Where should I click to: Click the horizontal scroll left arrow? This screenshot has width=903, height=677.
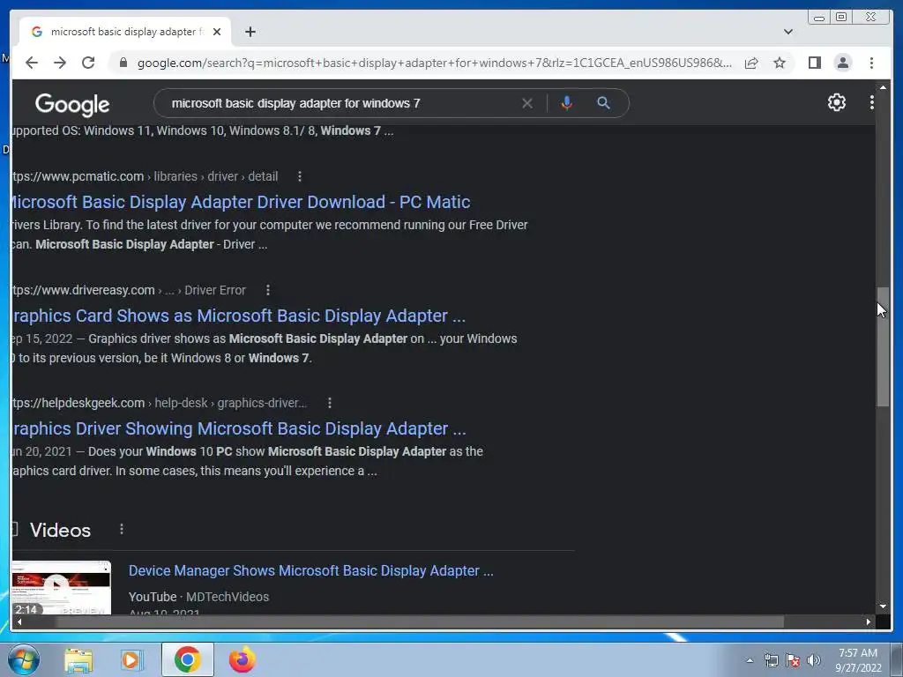[19, 621]
